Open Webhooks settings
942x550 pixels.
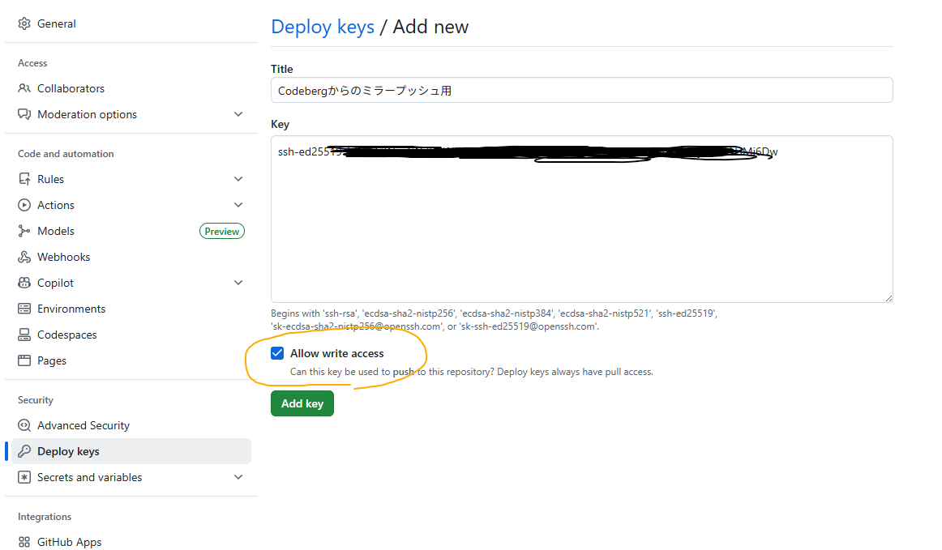pos(64,257)
